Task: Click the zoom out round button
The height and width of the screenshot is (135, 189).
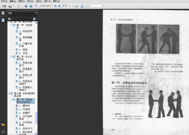Action: (x=55, y=6)
